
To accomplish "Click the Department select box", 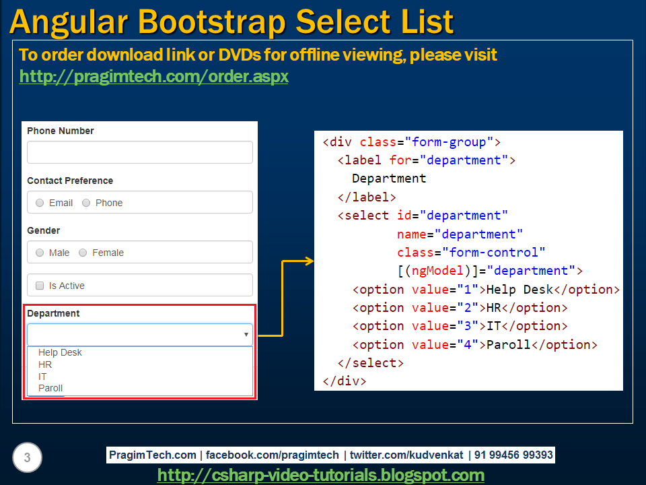I will 140,335.
